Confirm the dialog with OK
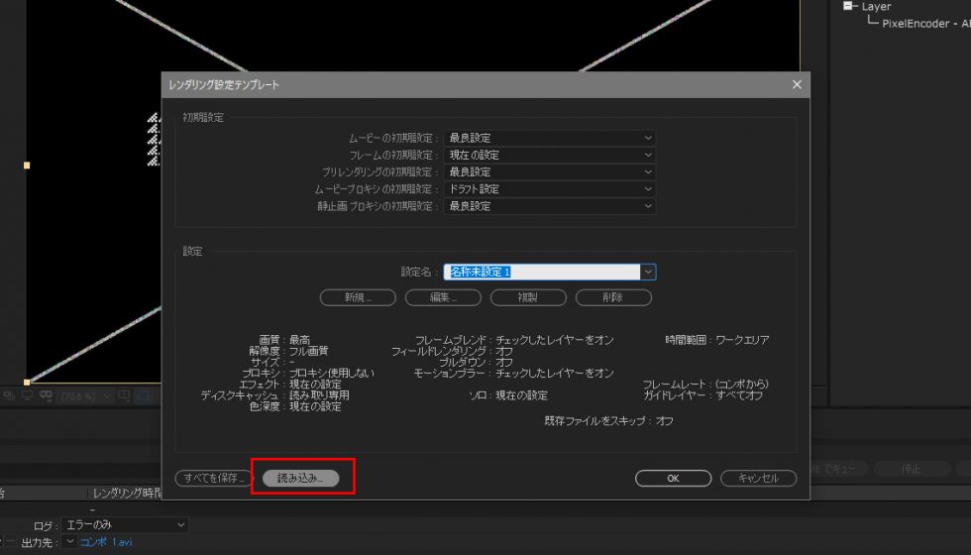This screenshot has height=555, width=971. point(673,478)
